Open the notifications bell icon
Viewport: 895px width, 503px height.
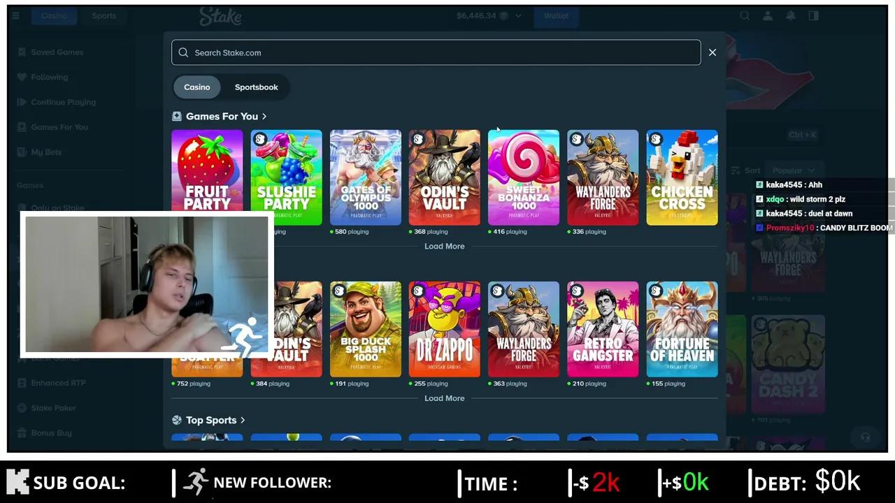pos(790,15)
